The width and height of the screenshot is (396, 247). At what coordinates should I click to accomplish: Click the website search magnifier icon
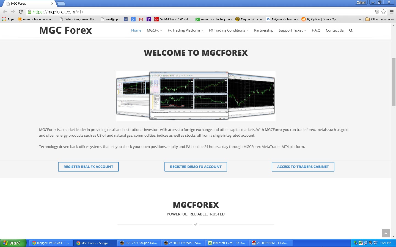351,30
